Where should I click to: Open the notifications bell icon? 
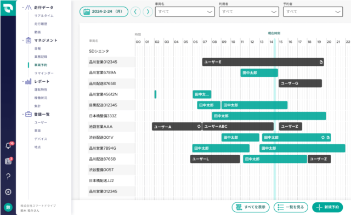(8, 145)
